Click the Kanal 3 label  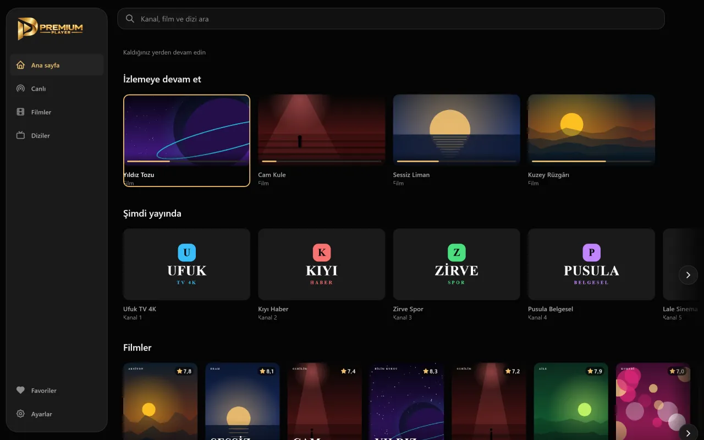(x=402, y=317)
